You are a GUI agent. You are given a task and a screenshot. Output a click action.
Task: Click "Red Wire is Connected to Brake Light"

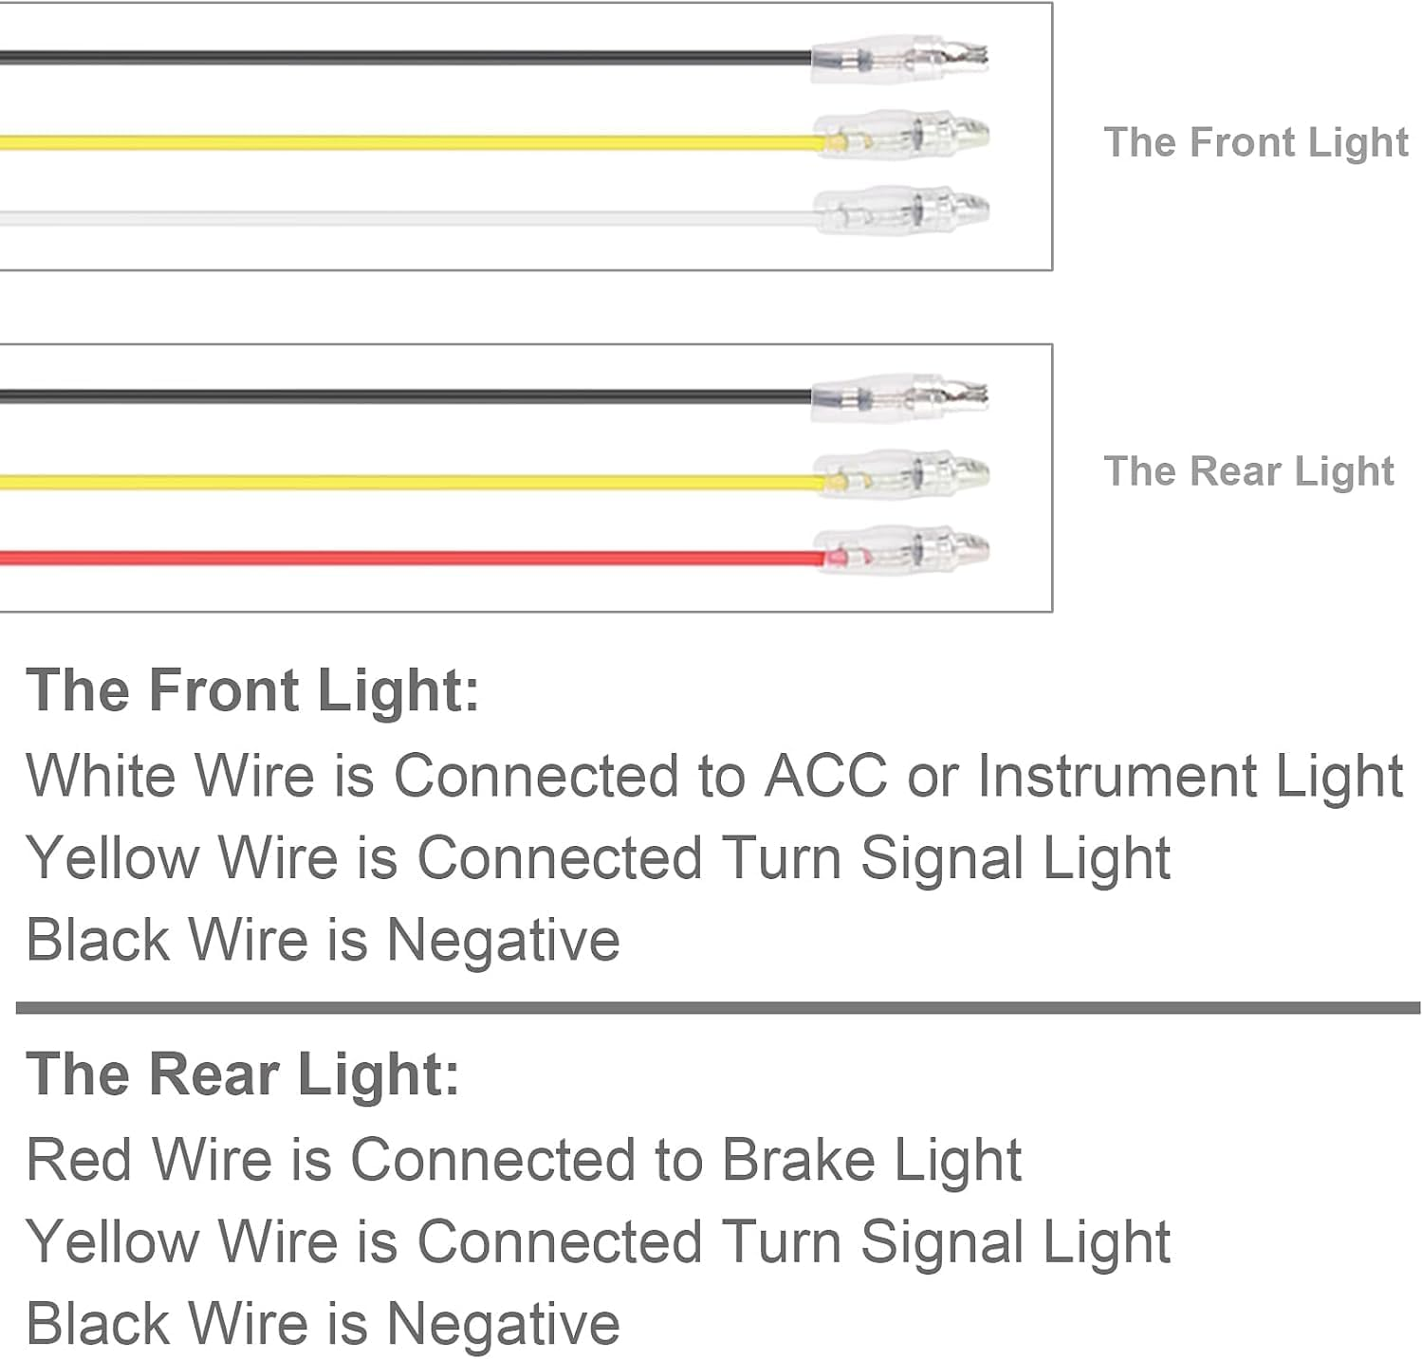524,1160
